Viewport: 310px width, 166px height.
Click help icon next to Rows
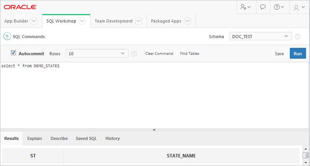click(x=134, y=54)
